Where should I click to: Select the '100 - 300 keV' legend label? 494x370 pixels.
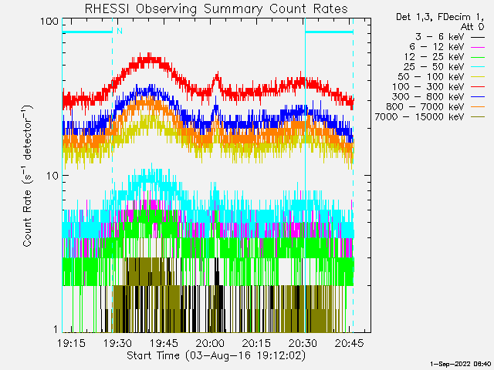click(x=428, y=87)
